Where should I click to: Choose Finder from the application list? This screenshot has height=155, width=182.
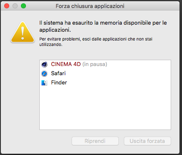click(x=105, y=83)
